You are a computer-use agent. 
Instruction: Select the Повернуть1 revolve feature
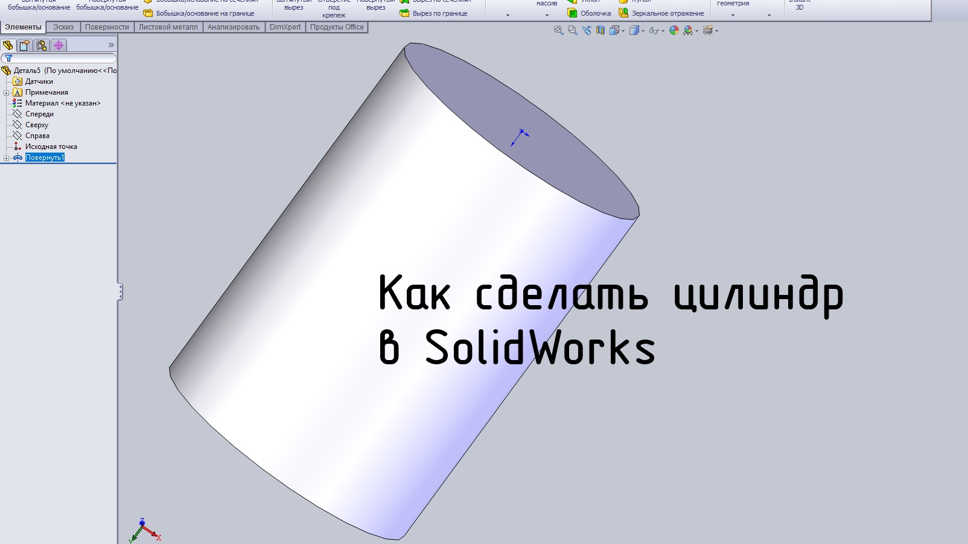[x=45, y=157]
